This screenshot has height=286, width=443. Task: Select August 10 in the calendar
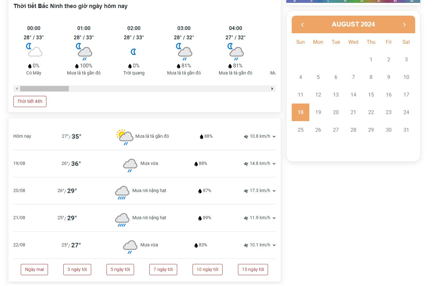click(406, 77)
